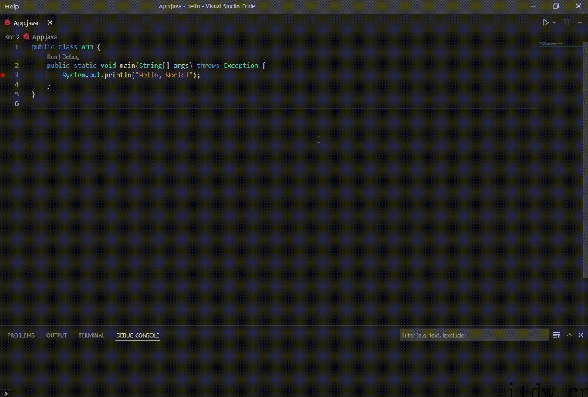Split the editor to the right
Screen dimensions: 588x397
click(566, 22)
